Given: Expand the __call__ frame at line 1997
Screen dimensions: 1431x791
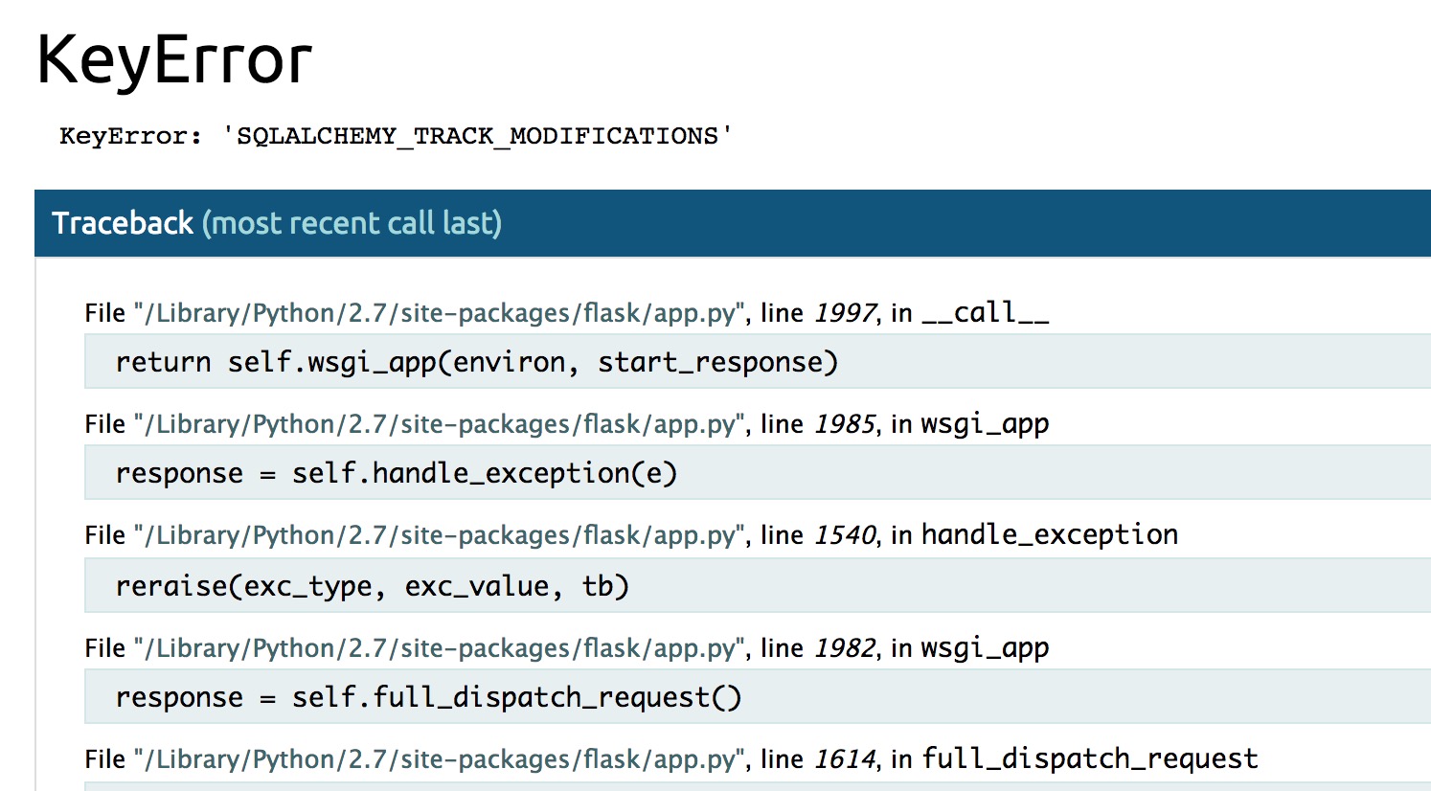Looking at the screenshot, I should coord(565,312).
